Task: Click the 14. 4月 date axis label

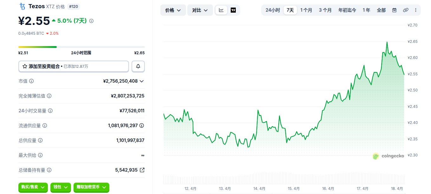Action: coord(260,188)
